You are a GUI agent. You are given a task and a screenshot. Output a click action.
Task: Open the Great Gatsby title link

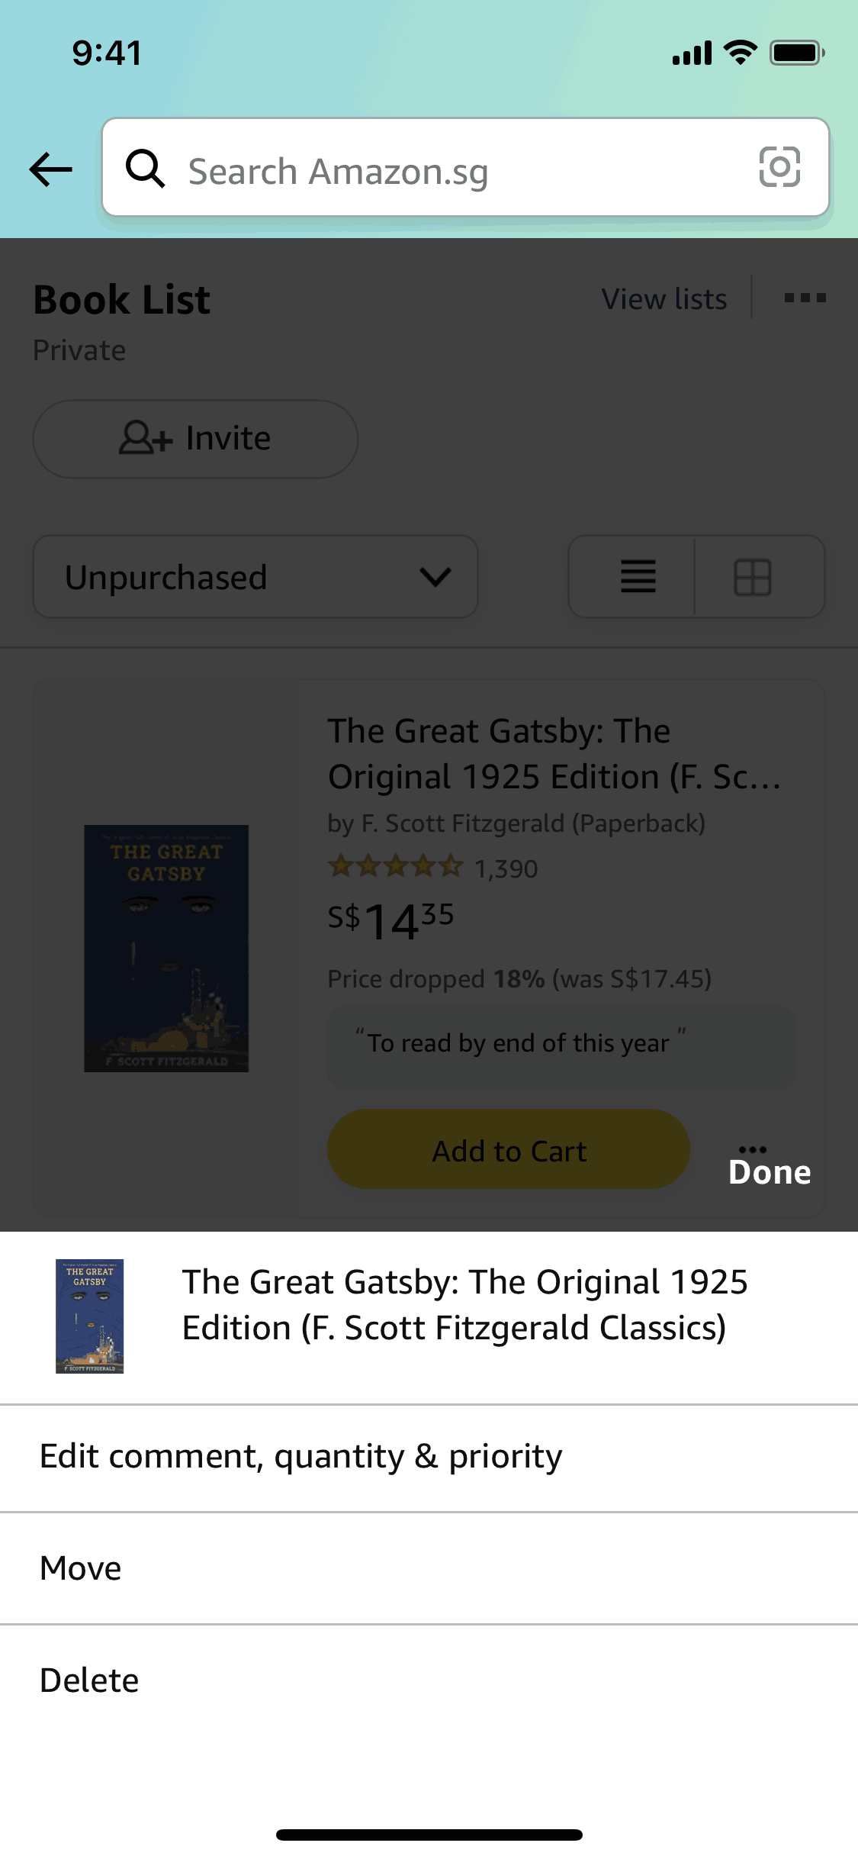pyautogui.click(x=554, y=753)
